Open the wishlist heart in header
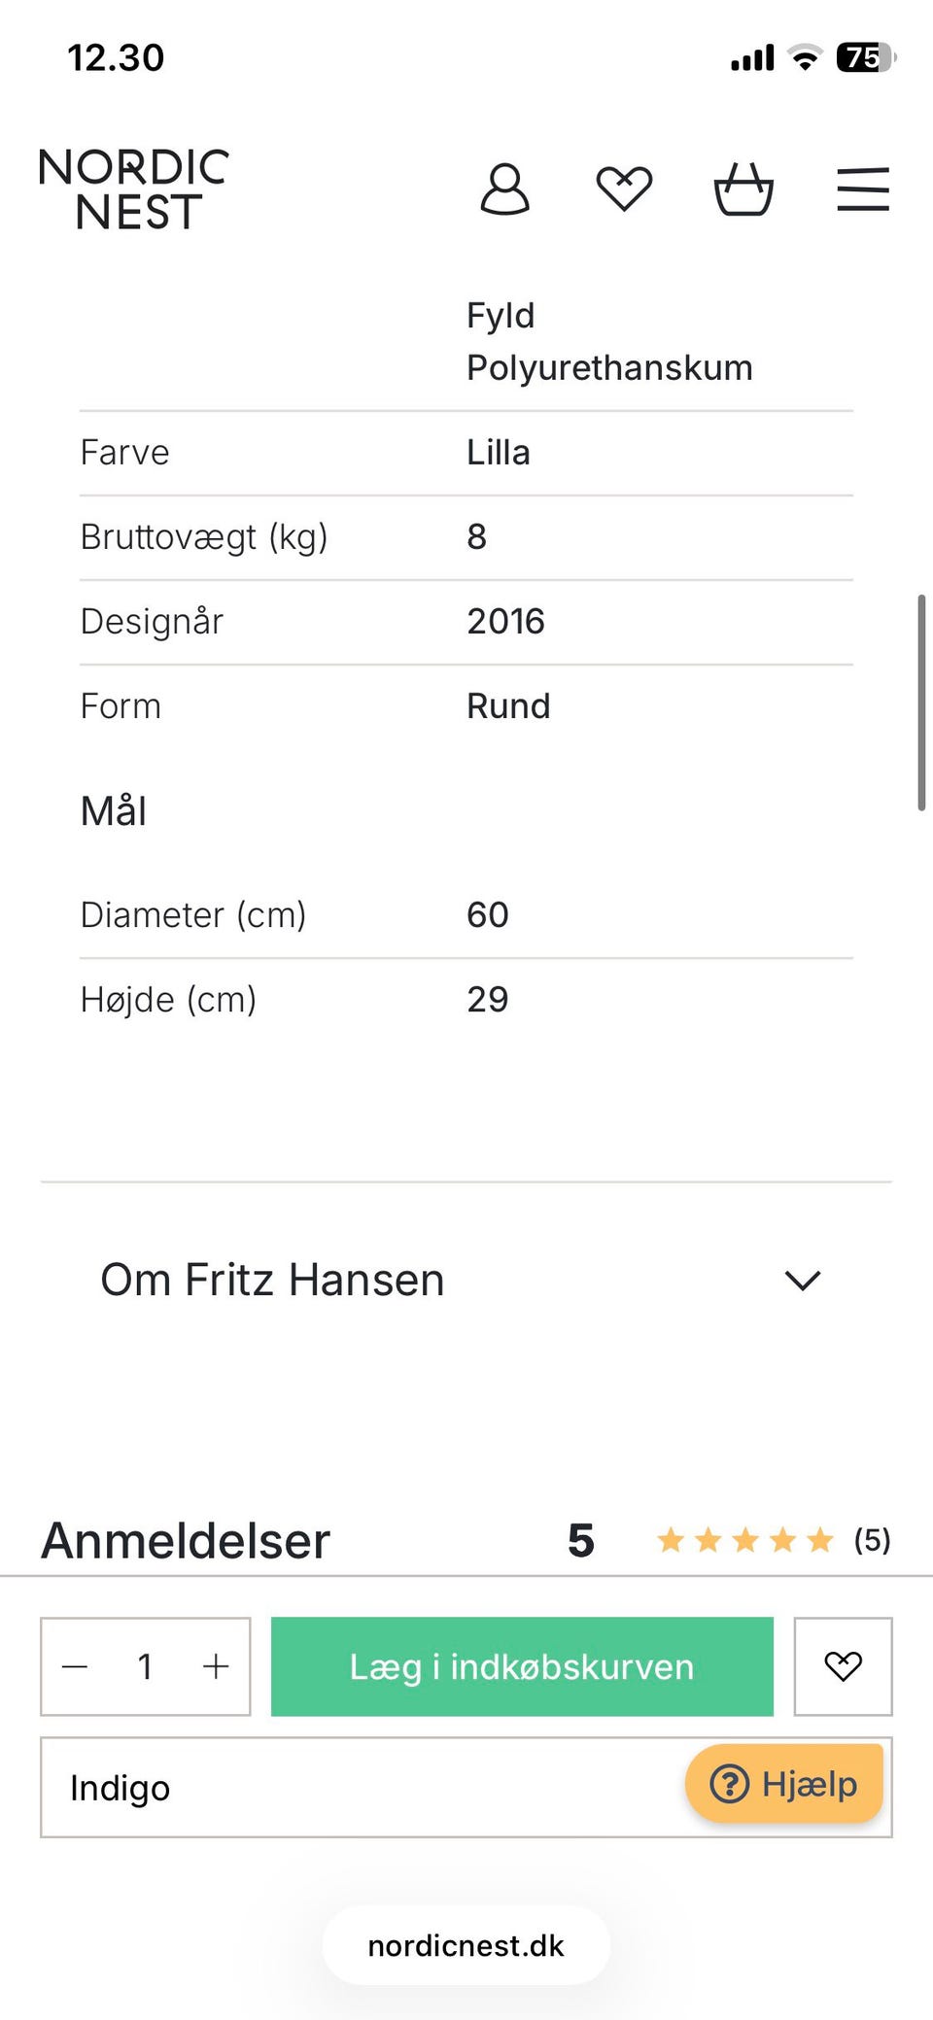Image resolution: width=933 pixels, height=2020 pixels. click(x=624, y=188)
